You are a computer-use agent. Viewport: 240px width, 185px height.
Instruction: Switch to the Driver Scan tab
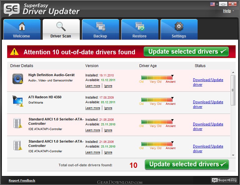(61, 29)
